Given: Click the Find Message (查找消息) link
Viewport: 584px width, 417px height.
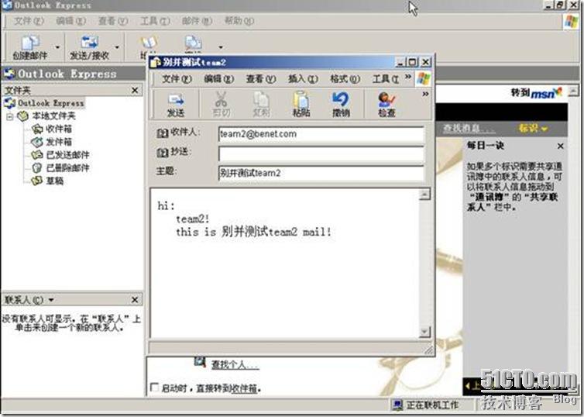Looking at the screenshot, I should [x=469, y=129].
